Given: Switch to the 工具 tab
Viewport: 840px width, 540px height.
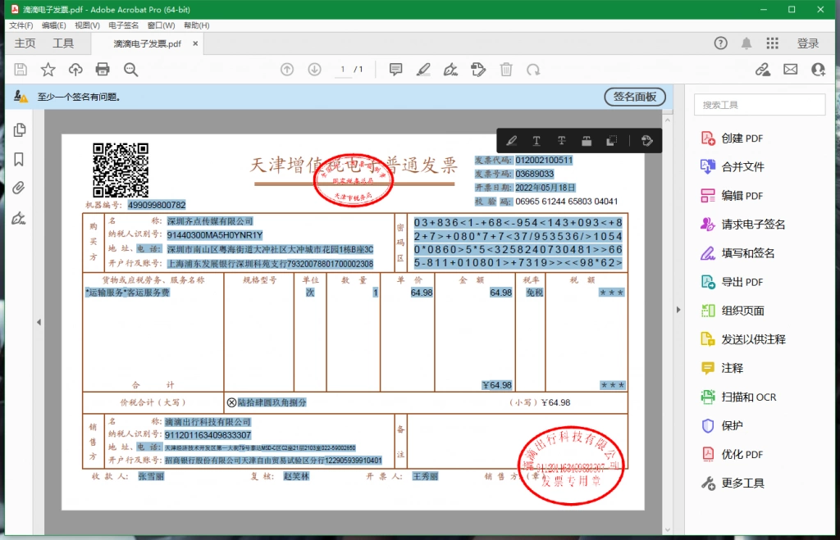Looking at the screenshot, I should [x=63, y=43].
